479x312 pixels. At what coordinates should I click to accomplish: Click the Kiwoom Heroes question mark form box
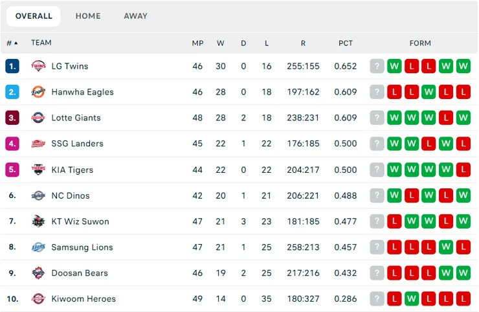[377, 299]
